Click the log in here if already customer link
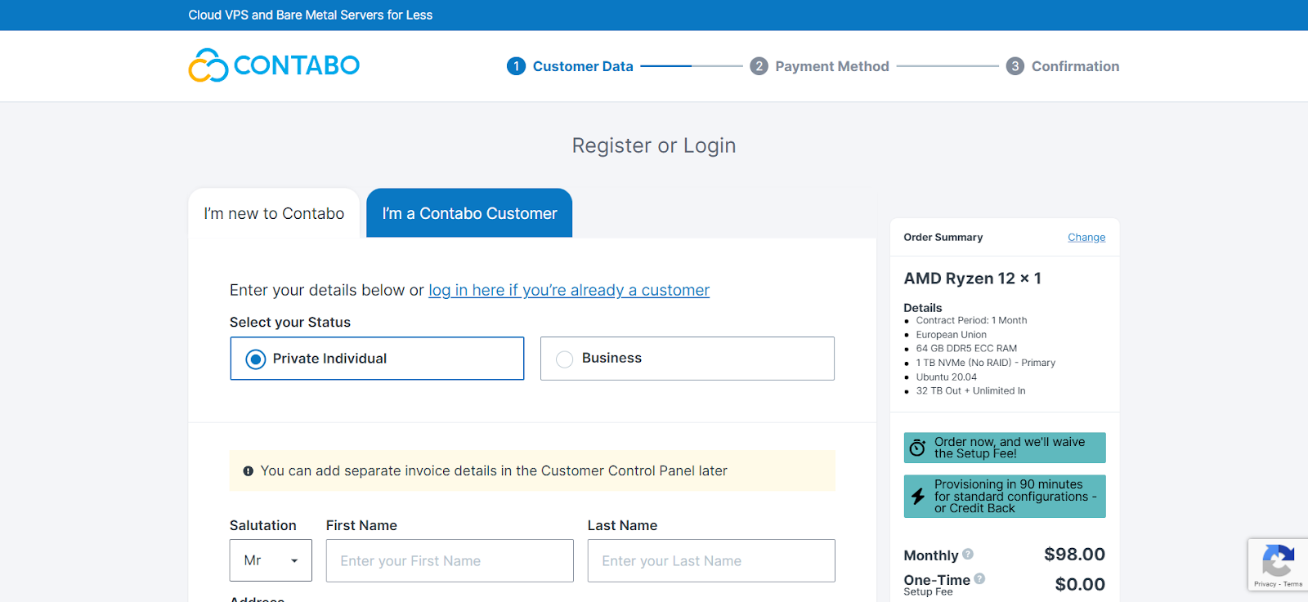This screenshot has height=602, width=1308. pos(569,290)
